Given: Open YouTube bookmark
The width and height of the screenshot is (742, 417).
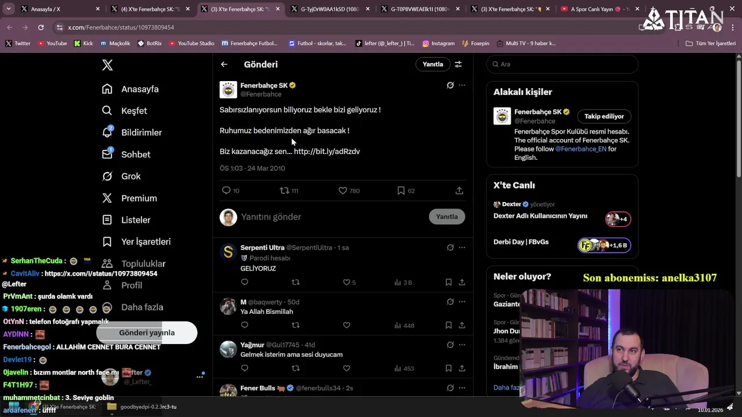Looking at the screenshot, I should (x=52, y=43).
